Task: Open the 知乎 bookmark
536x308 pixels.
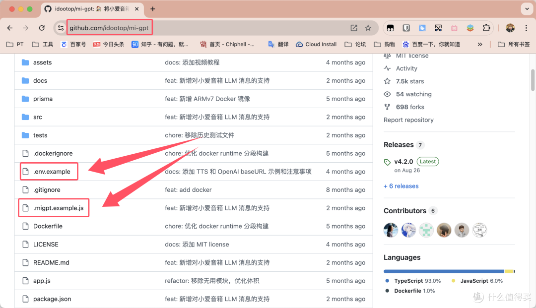Action: point(160,45)
